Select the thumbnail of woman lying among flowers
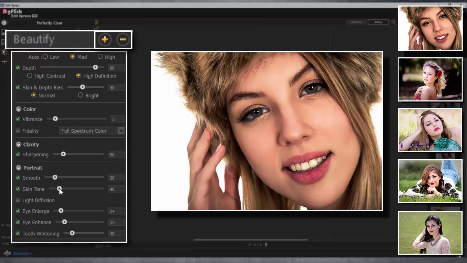The image size is (467, 263). [430, 130]
